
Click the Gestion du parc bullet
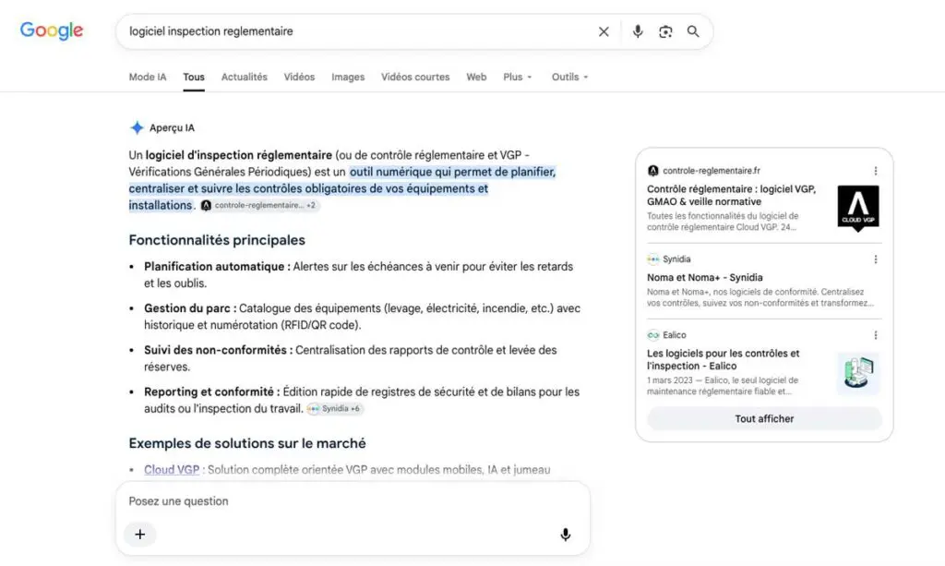[x=362, y=317]
